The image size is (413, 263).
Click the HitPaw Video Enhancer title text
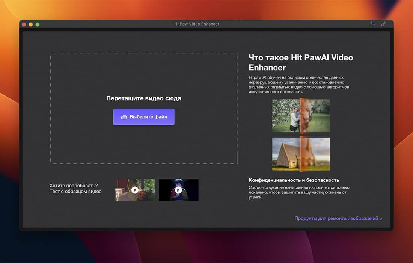[197, 24]
